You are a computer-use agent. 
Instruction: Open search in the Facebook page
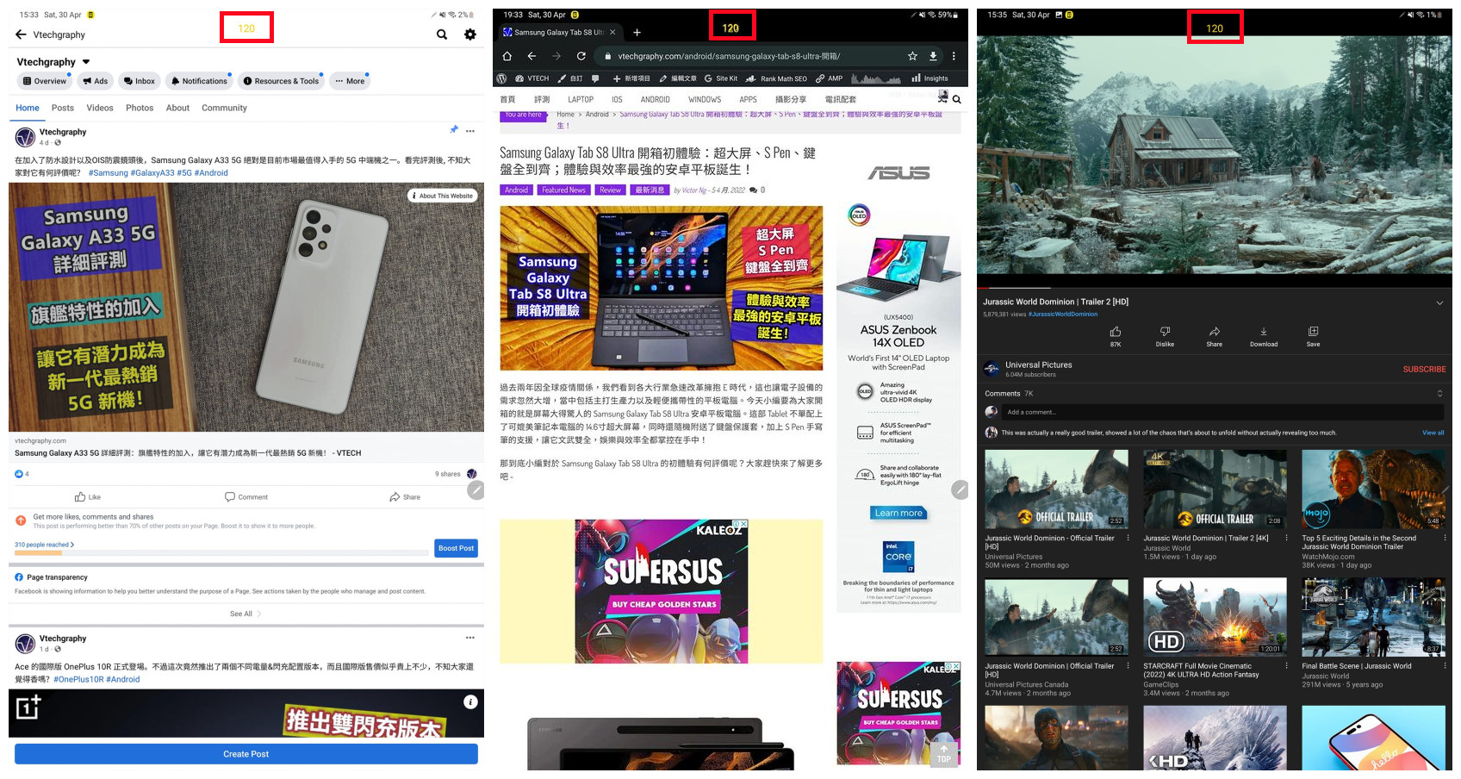pos(442,34)
